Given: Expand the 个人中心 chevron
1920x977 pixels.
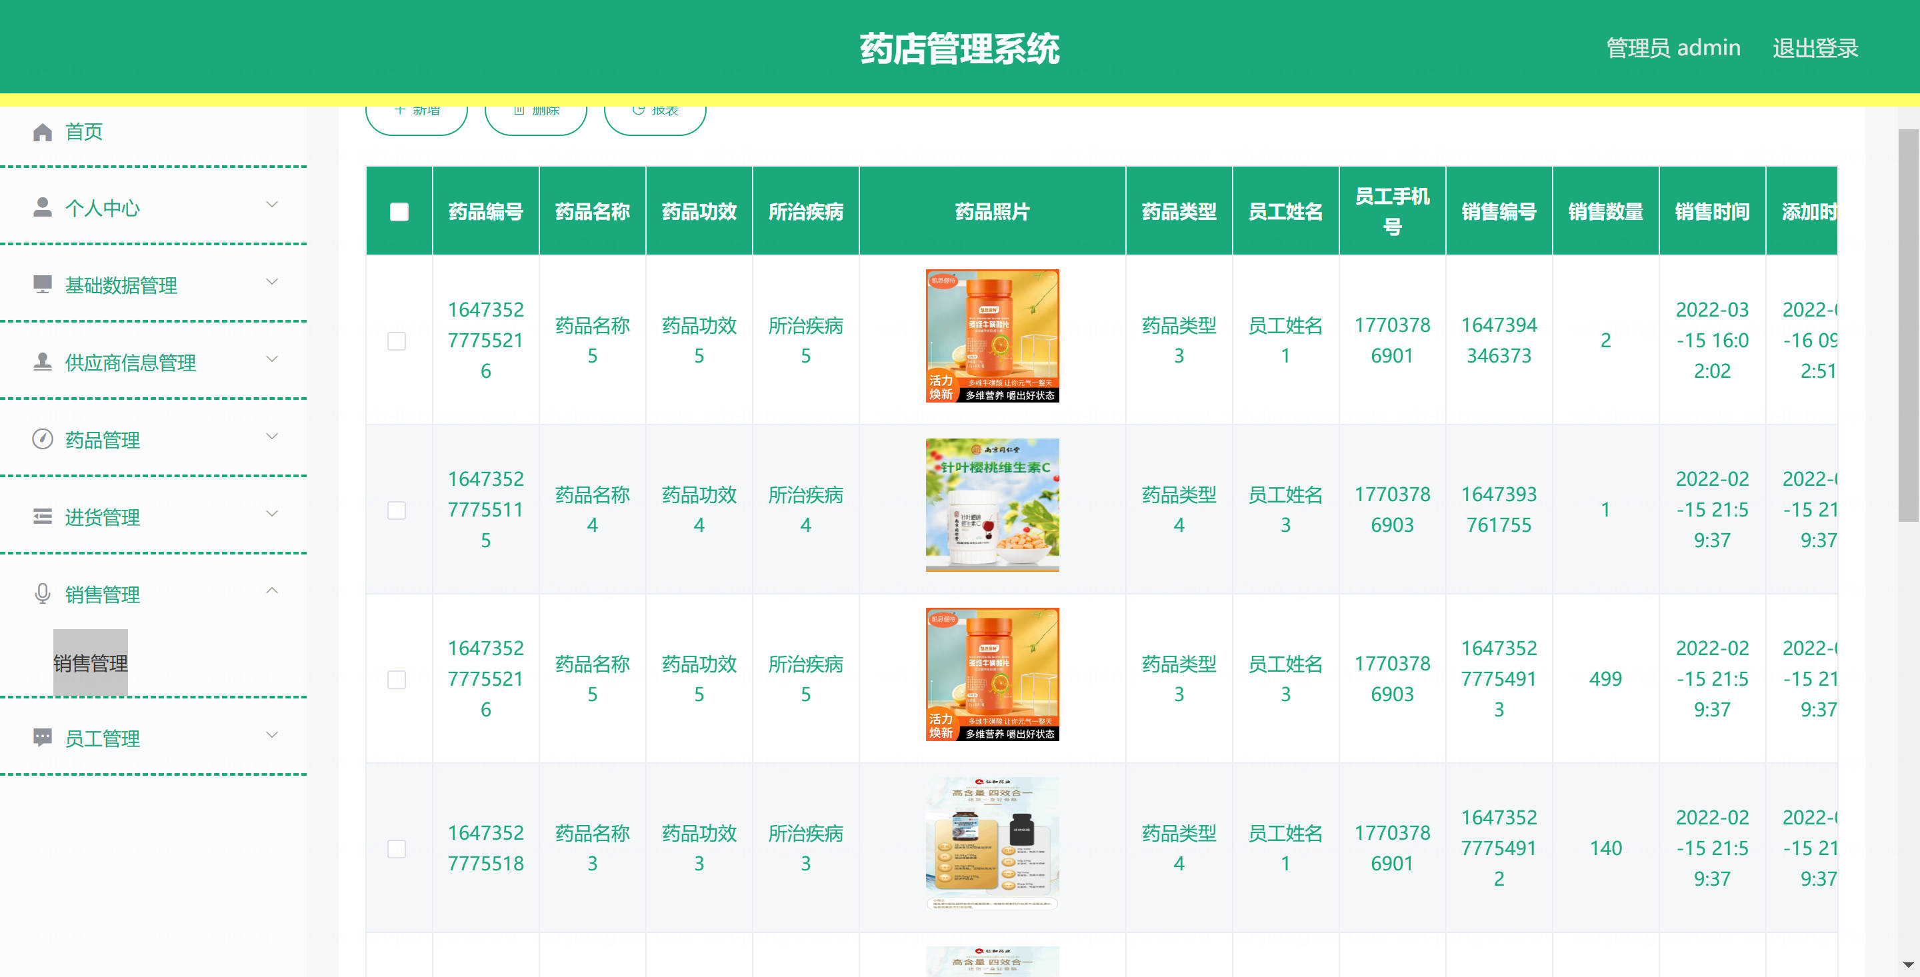Looking at the screenshot, I should pyautogui.click(x=272, y=204).
